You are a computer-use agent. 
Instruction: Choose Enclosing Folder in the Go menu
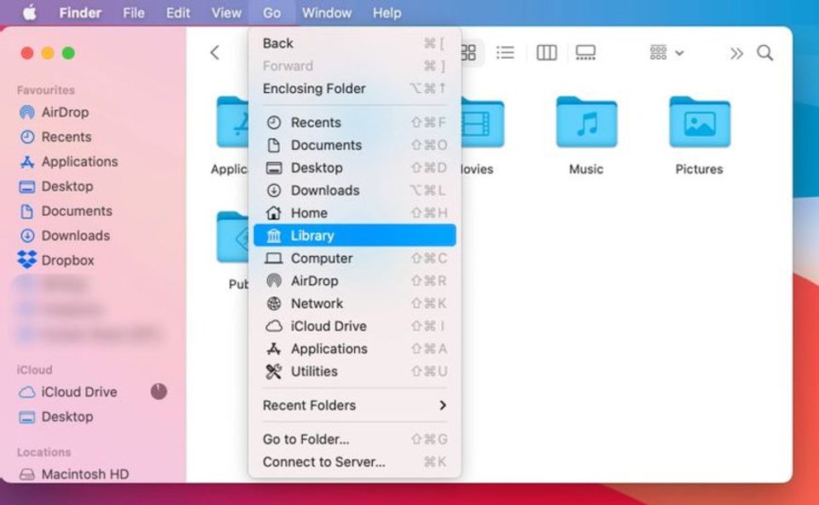click(355, 89)
